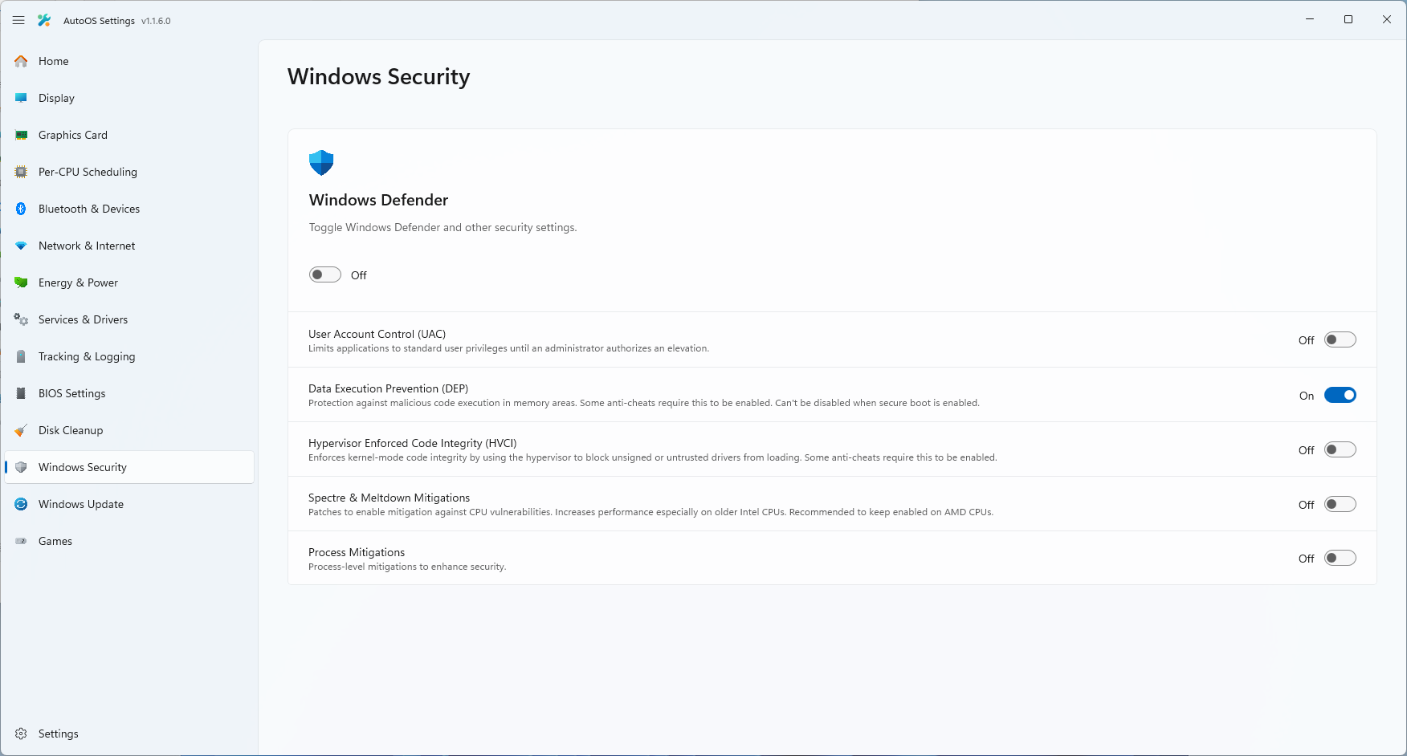Enable User Account Control (UAC) switch
The height and width of the screenshot is (756, 1407).
[x=1340, y=339]
